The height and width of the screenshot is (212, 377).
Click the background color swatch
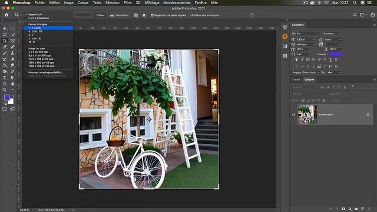coord(11,102)
